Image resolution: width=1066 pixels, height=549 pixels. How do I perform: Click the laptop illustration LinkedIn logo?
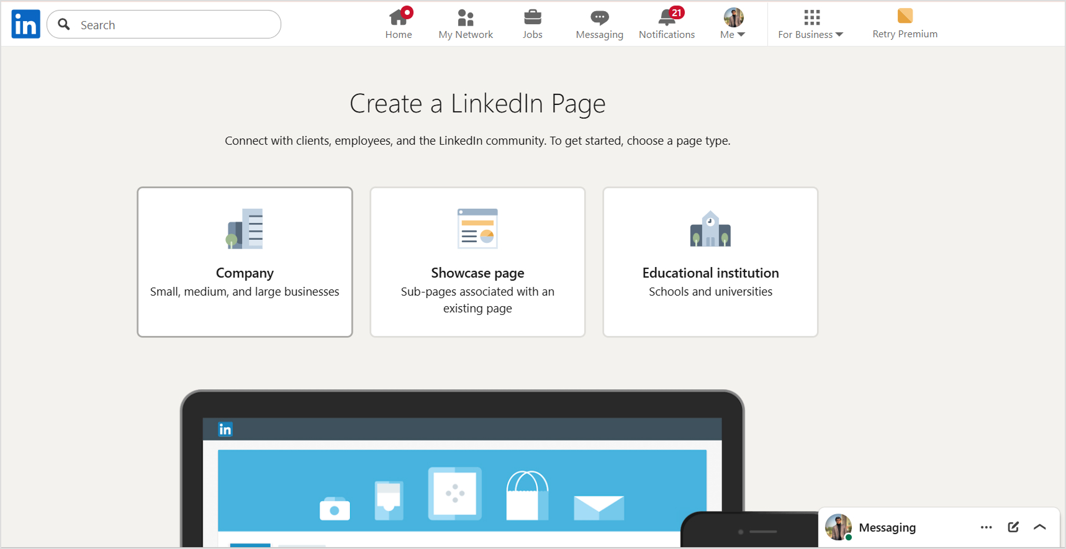coord(225,429)
